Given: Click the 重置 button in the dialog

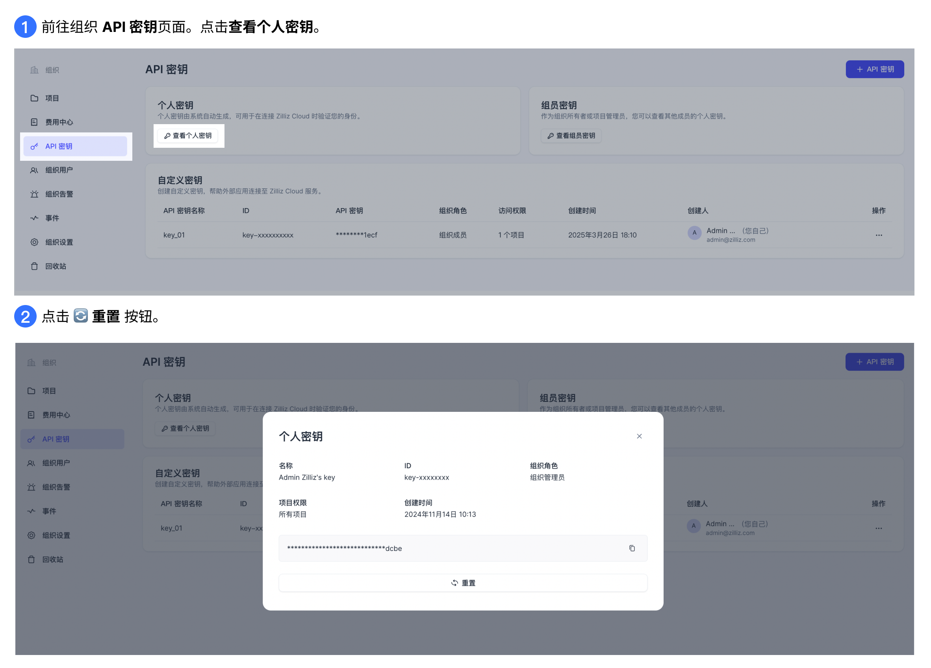Looking at the screenshot, I should pos(463,582).
